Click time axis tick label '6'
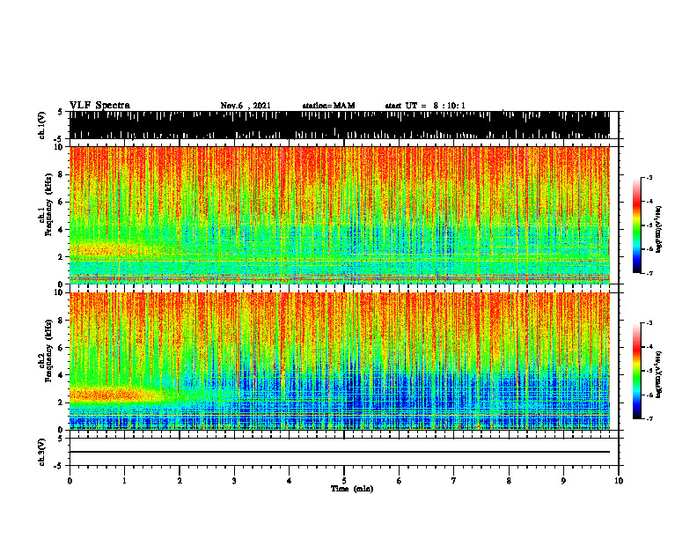Image resolution: width=697 pixels, height=539 pixels. (400, 481)
